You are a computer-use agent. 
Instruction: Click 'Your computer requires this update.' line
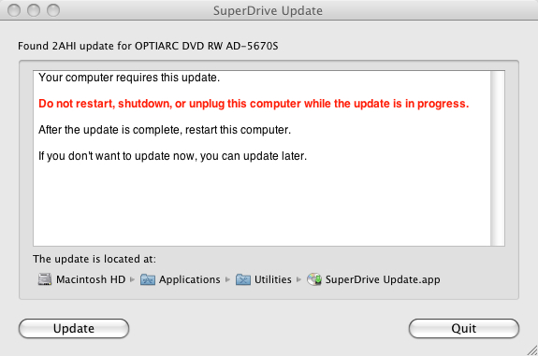pyautogui.click(x=129, y=78)
